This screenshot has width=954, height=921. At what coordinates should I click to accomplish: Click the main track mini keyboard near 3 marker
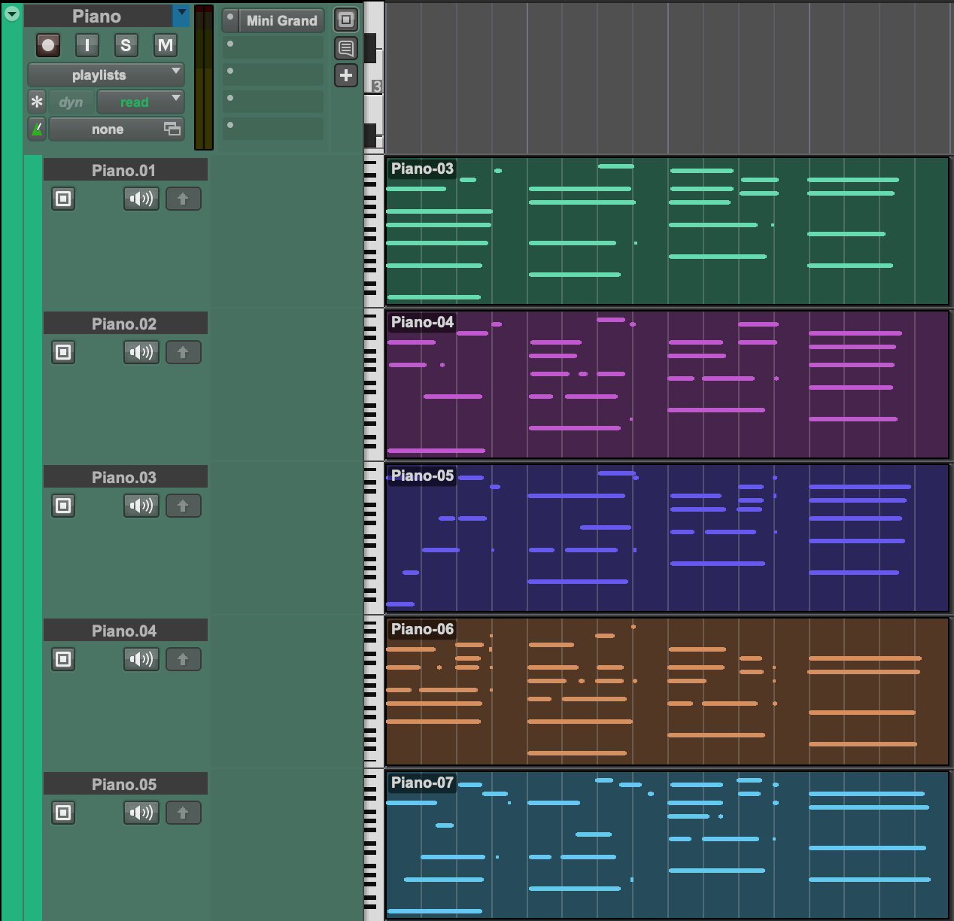pos(374,77)
